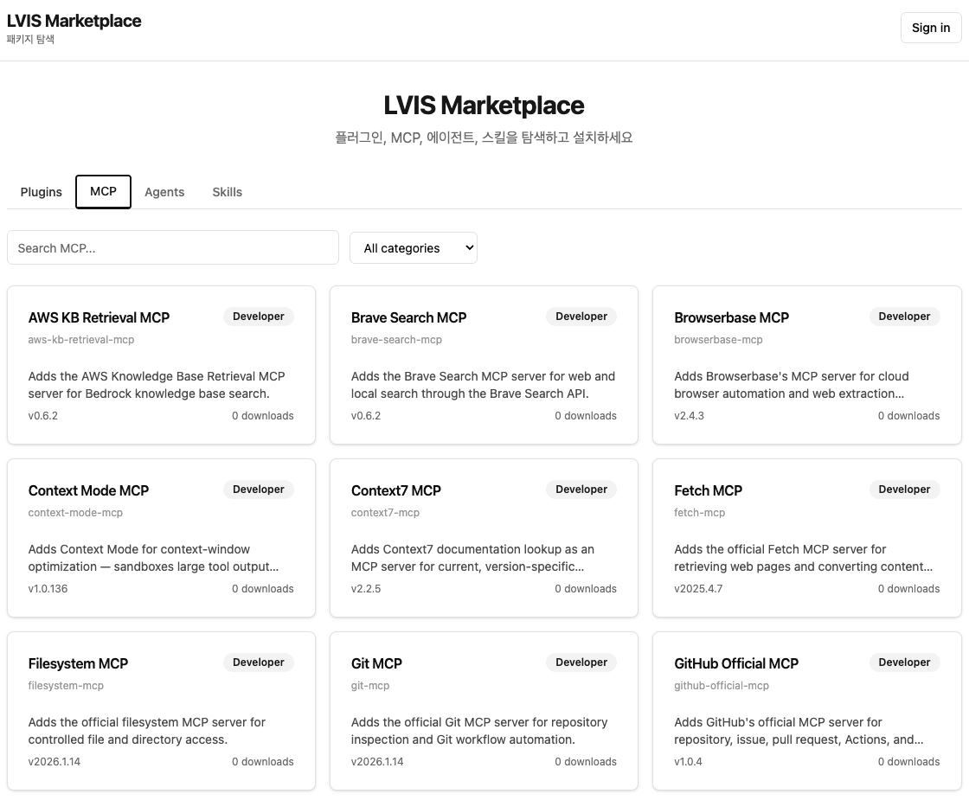Click Developer badge on Filesystem MCP card
This screenshot has height=800, width=969.
(259, 662)
